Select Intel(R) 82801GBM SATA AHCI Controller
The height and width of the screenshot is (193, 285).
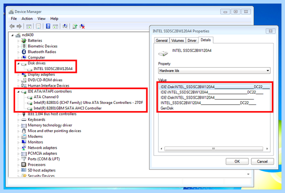[67, 108]
